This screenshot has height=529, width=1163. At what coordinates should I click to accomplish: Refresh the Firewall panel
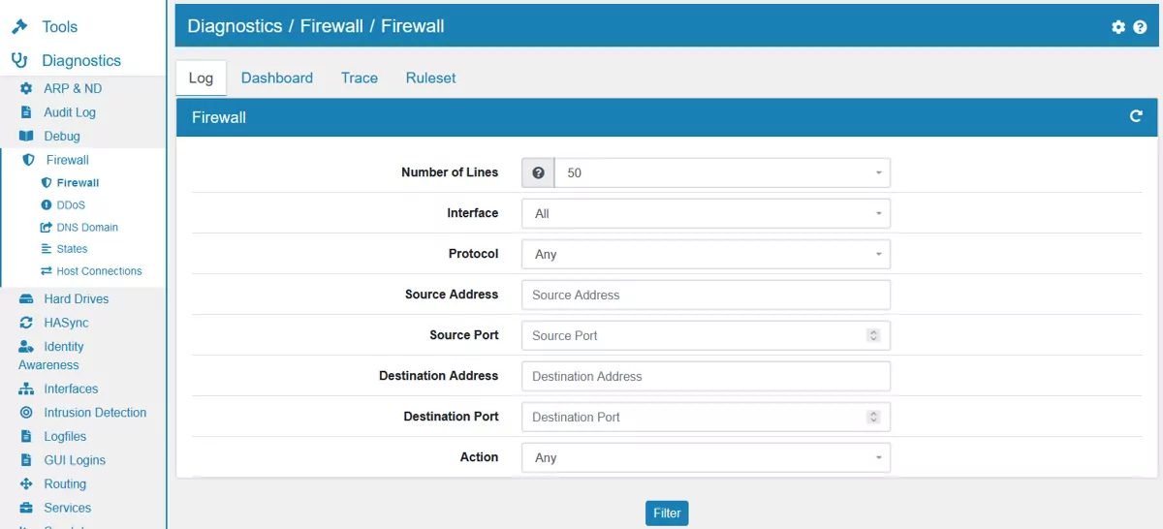pyautogui.click(x=1136, y=116)
